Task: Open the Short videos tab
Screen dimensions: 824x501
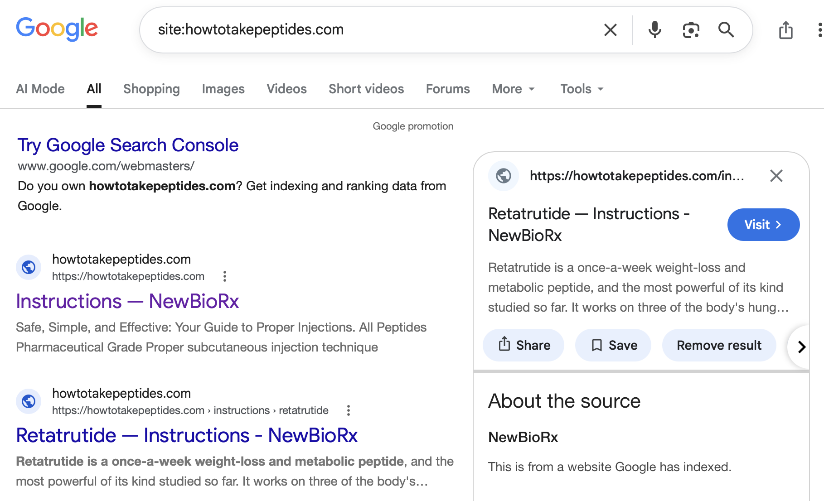Action: (366, 89)
